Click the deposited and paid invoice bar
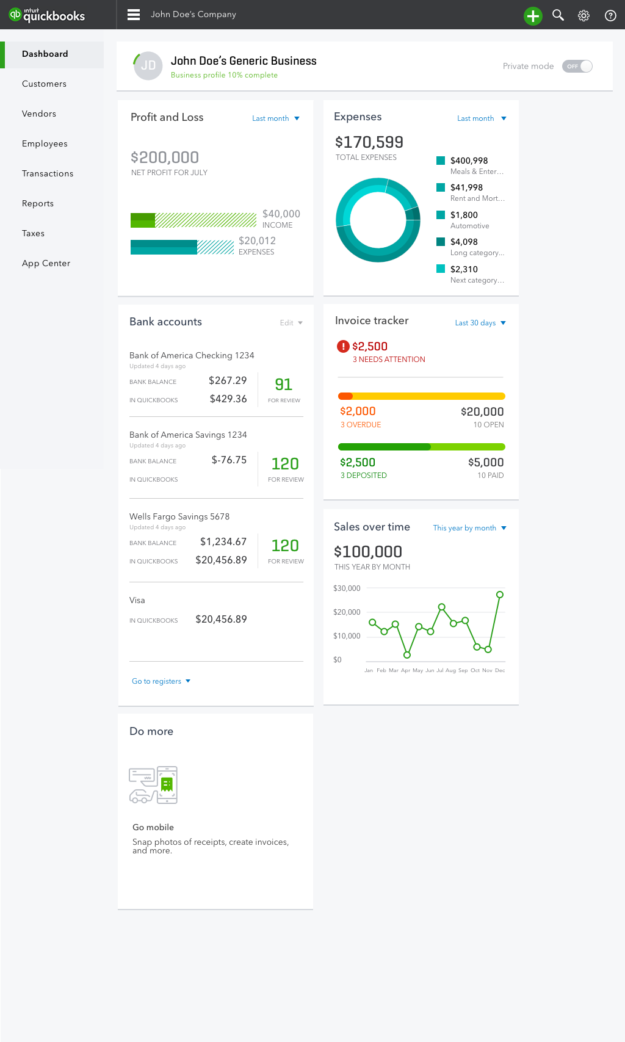The height and width of the screenshot is (1042, 625). tap(422, 447)
